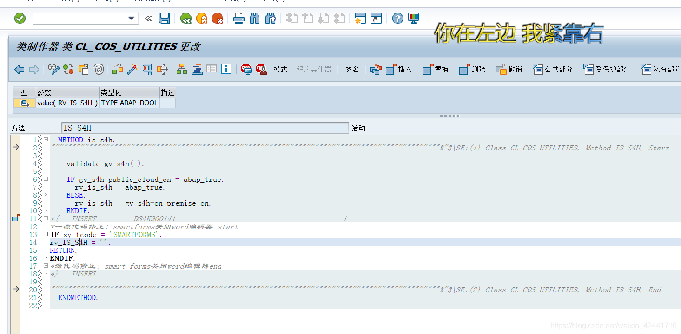Open the 私有部分 private section
The height and width of the screenshot is (334, 681).
click(x=661, y=70)
